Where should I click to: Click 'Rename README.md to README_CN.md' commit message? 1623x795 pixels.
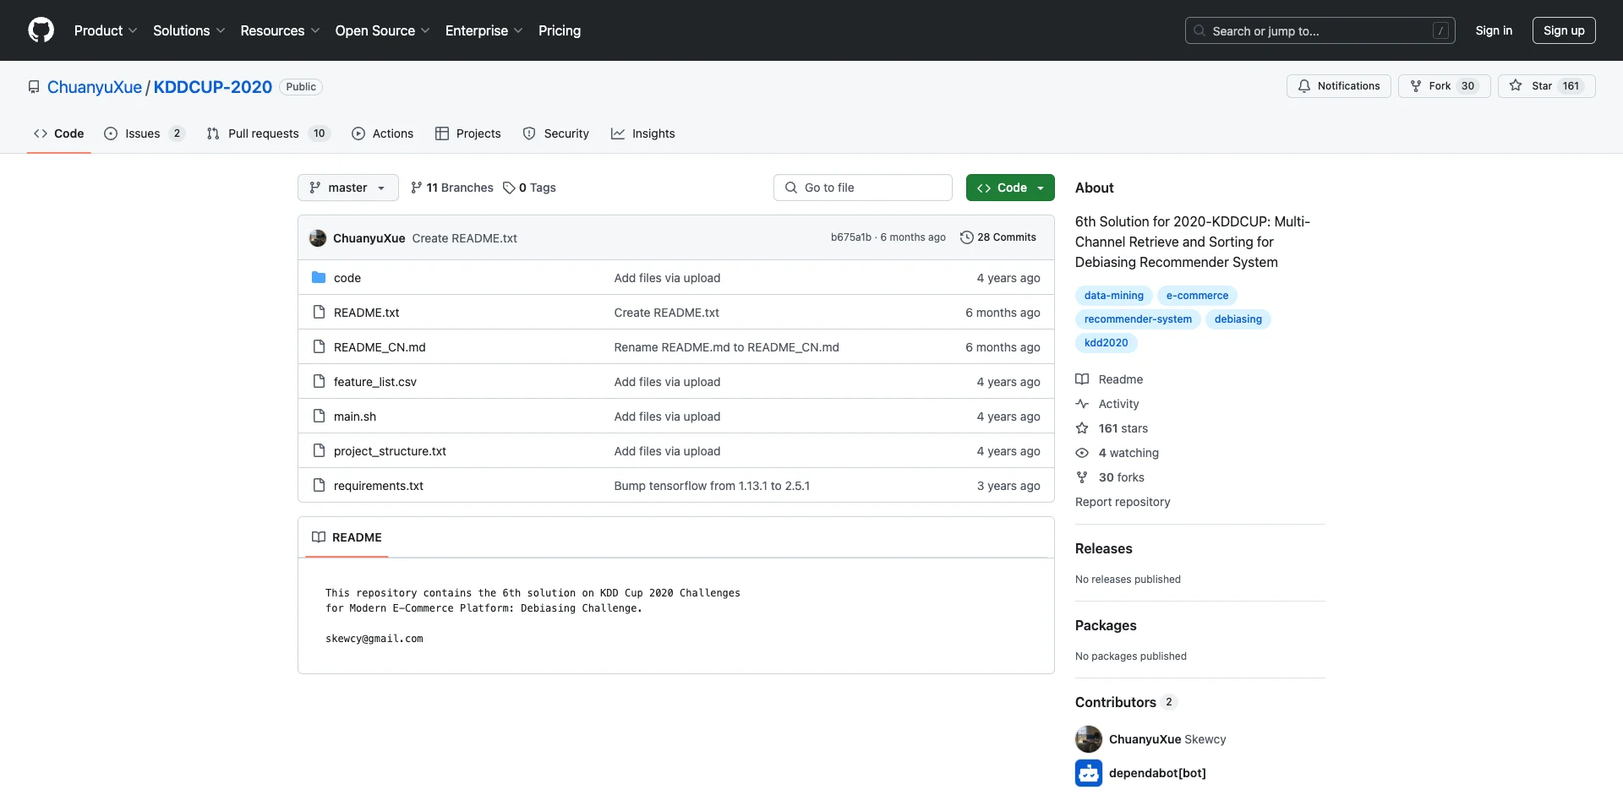click(x=727, y=347)
